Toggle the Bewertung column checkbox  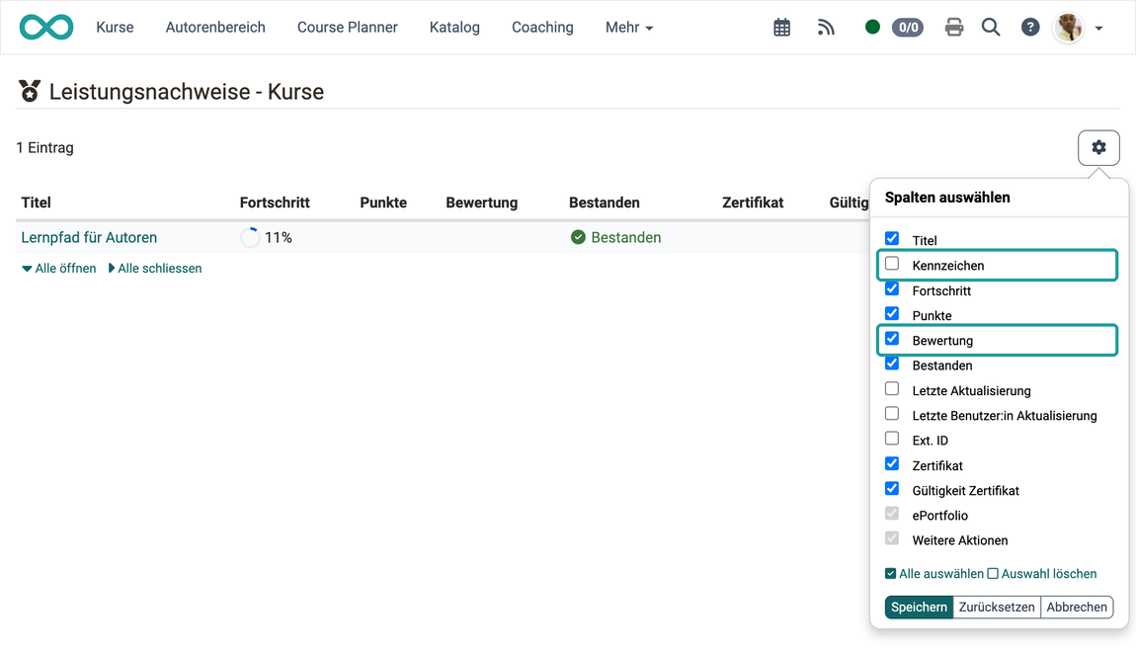892,339
